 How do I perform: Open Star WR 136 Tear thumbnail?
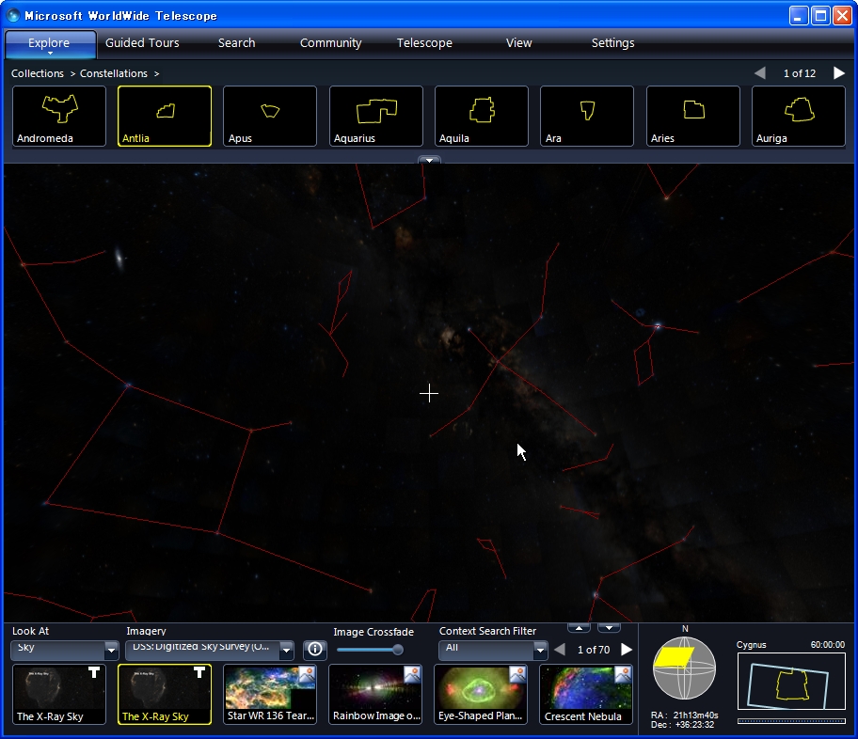[270, 694]
